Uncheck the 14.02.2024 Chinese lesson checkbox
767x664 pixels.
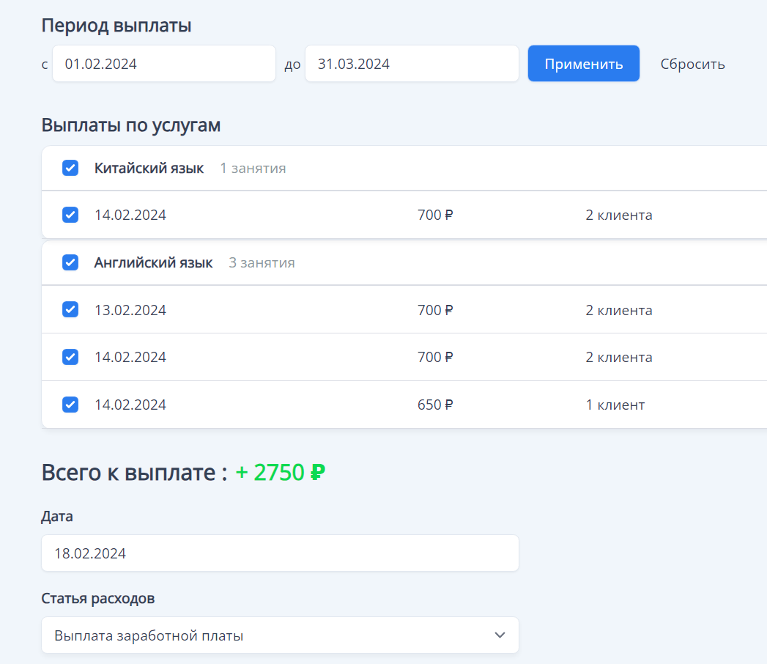click(x=70, y=215)
